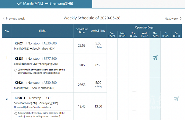Click the Departure Time column header

(82, 31)
